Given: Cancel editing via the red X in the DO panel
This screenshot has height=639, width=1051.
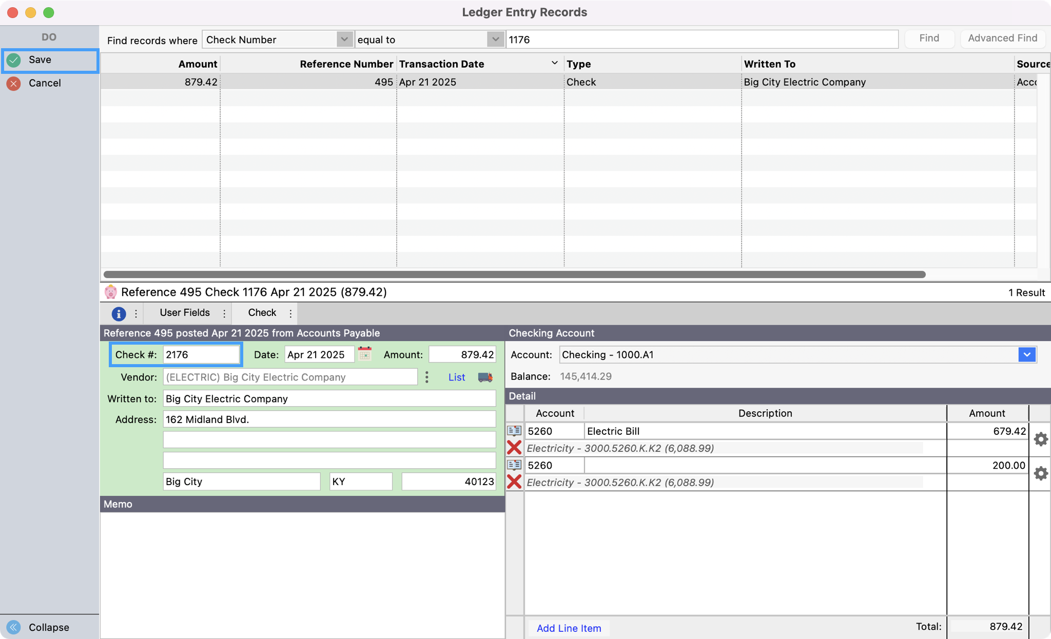Looking at the screenshot, I should click(x=14, y=83).
